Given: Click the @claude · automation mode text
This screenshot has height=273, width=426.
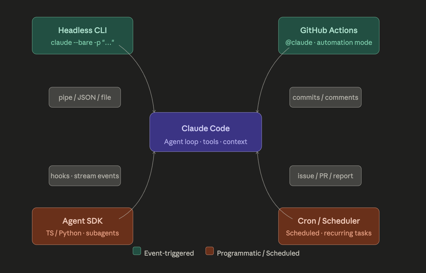Looking at the screenshot, I should (x=329, y=43).
